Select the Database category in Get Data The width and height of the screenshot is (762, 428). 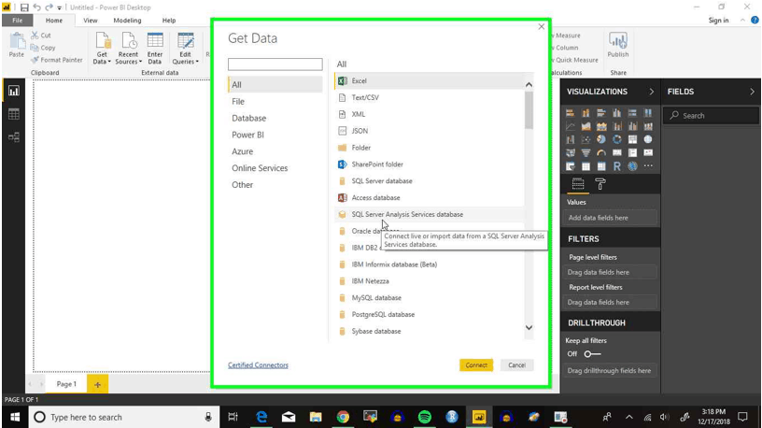click(x=248, y=118)
